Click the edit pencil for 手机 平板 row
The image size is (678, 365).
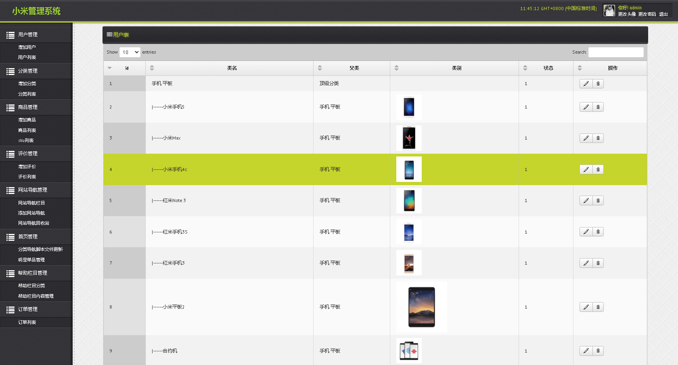586,83
